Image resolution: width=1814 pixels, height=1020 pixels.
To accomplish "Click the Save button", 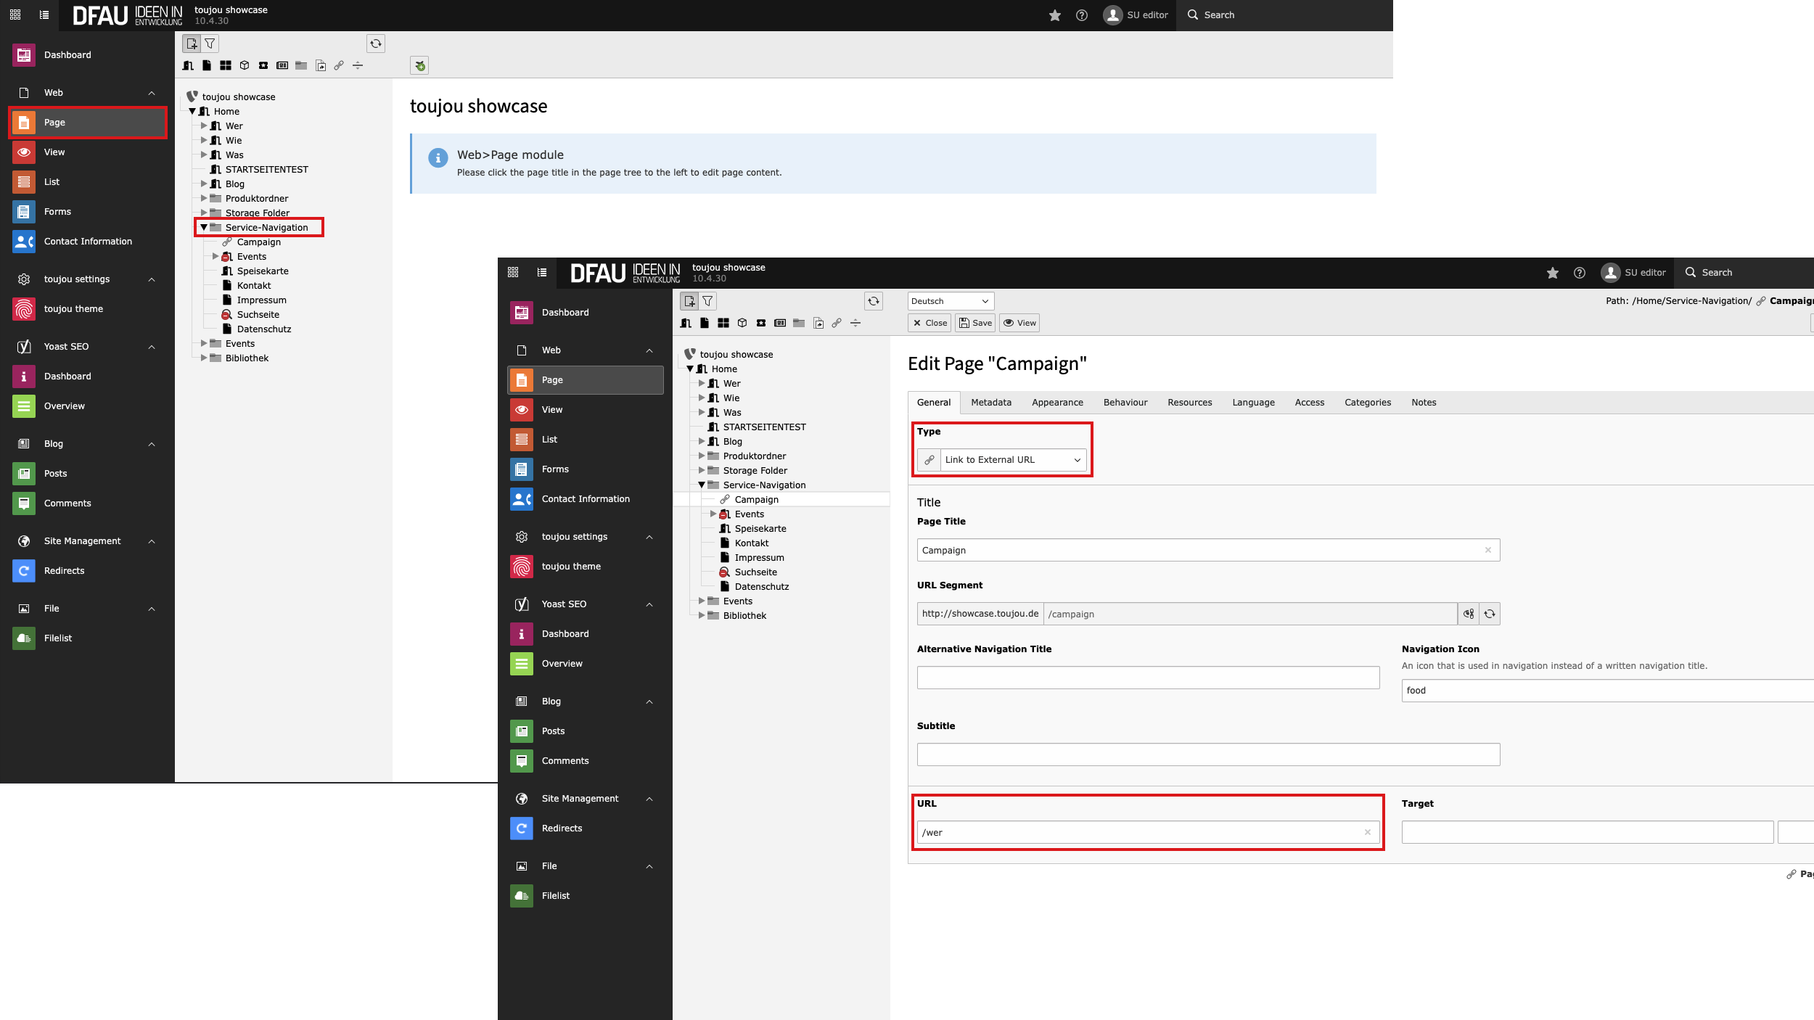I will click(x=975, y=323).
